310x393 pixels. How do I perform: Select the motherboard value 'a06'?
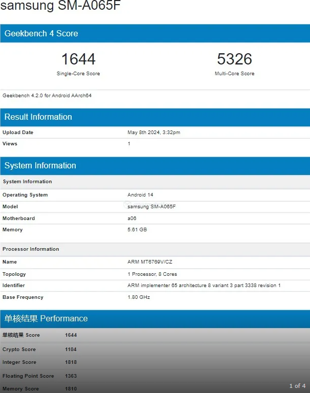pos(132,219)
